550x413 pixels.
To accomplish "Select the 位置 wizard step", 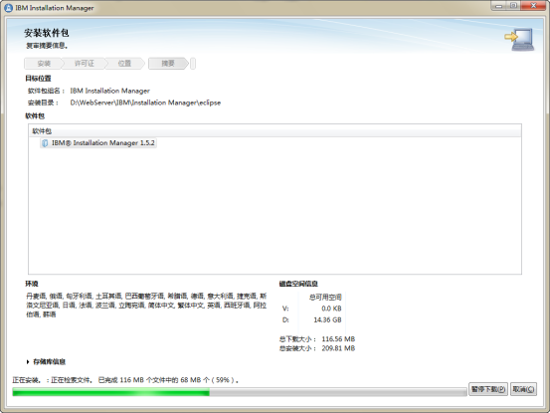I will 124,64.
